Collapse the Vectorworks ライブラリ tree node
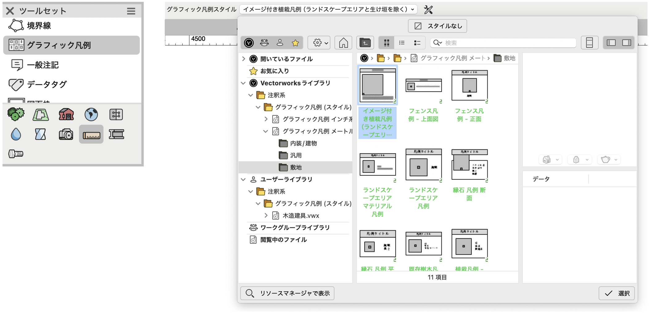This screenshot has width=649, height=323. (244, 83)
